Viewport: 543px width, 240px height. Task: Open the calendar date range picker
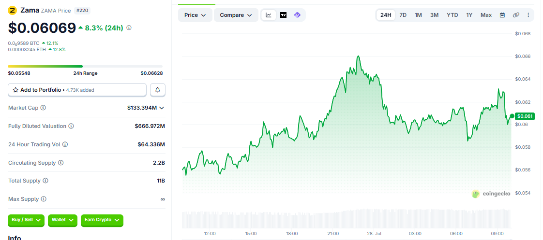point(502,15)
